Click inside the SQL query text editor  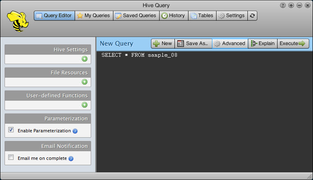pyautogui.click(x=204, y=111)
